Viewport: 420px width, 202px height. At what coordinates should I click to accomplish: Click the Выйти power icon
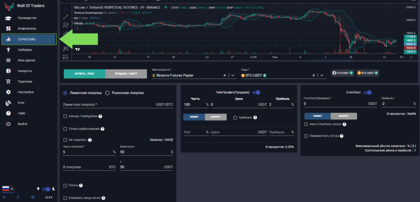(x=8, y=124)
